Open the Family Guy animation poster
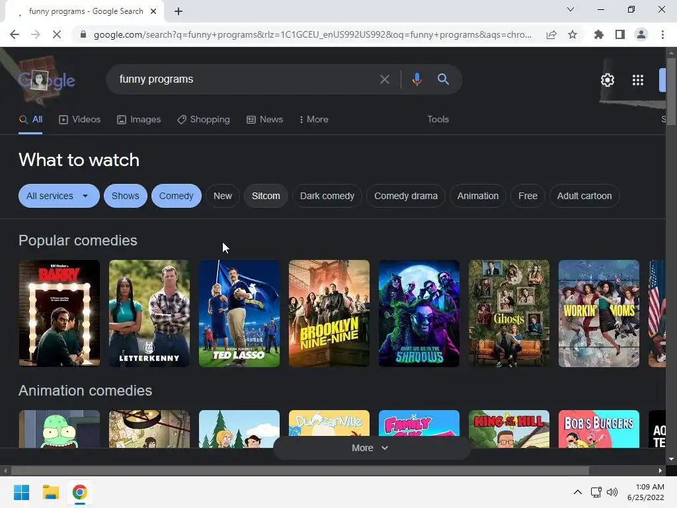Screen dimensions: 677x508 click(419, 424)
